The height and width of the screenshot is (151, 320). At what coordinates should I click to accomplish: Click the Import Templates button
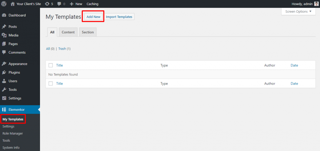[x=119, y=17]
